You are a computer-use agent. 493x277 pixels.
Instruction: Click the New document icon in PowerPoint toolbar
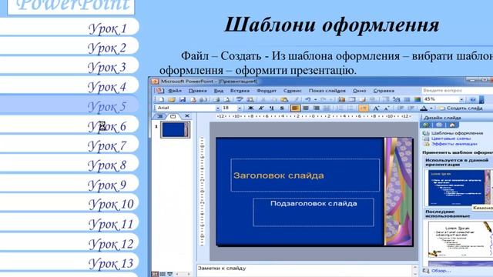(x=161, y=99)
